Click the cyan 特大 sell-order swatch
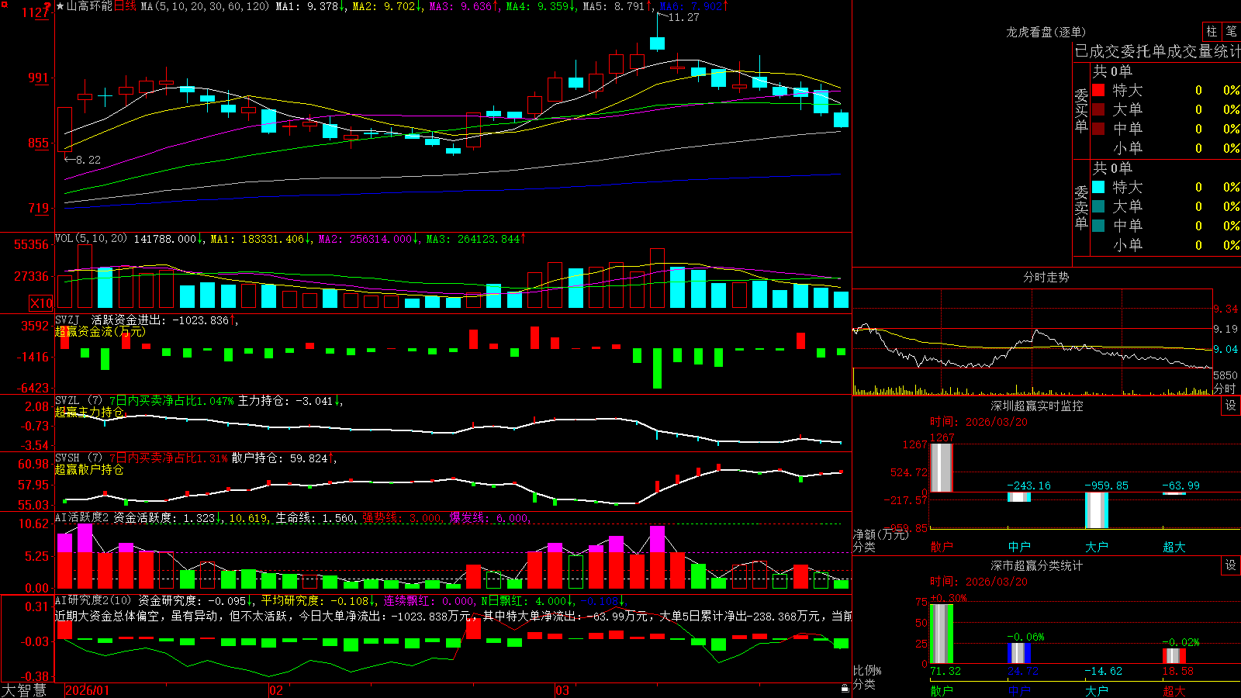Image resolution: width=1241 pixels, height=698 pixels. point(1098,187)
